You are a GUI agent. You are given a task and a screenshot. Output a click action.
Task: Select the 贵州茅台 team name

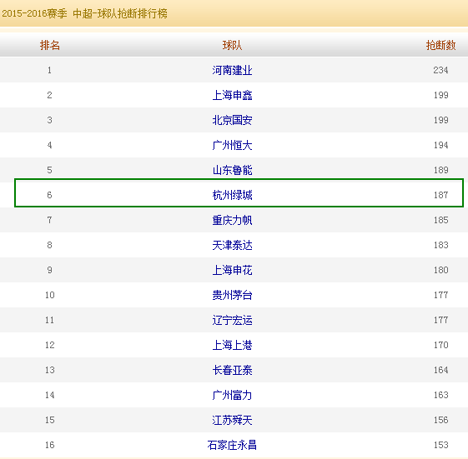(232, 296)
